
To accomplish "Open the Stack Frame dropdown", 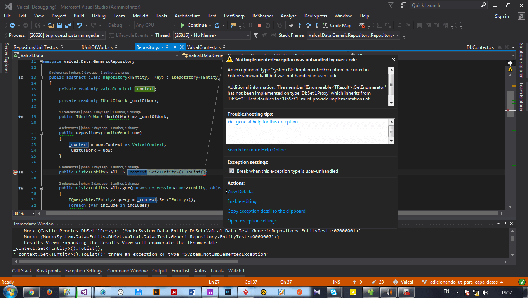I will click(354, 35).
